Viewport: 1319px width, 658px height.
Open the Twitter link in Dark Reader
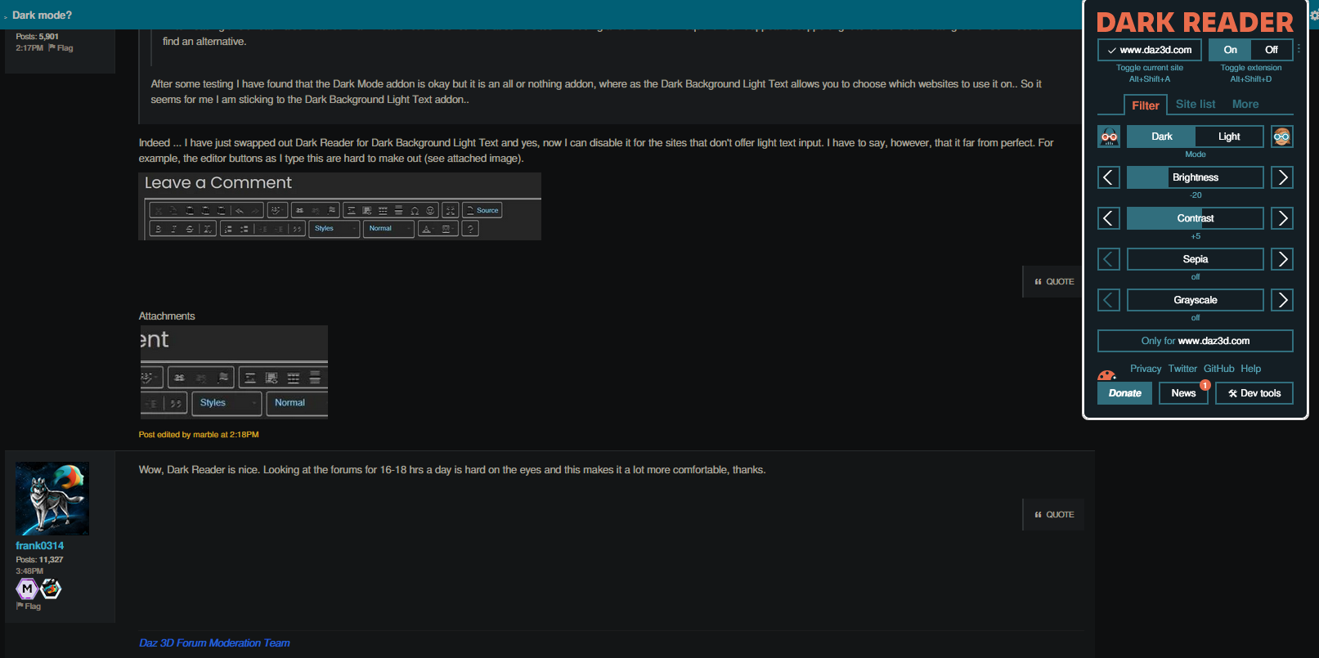(1182, 369)
